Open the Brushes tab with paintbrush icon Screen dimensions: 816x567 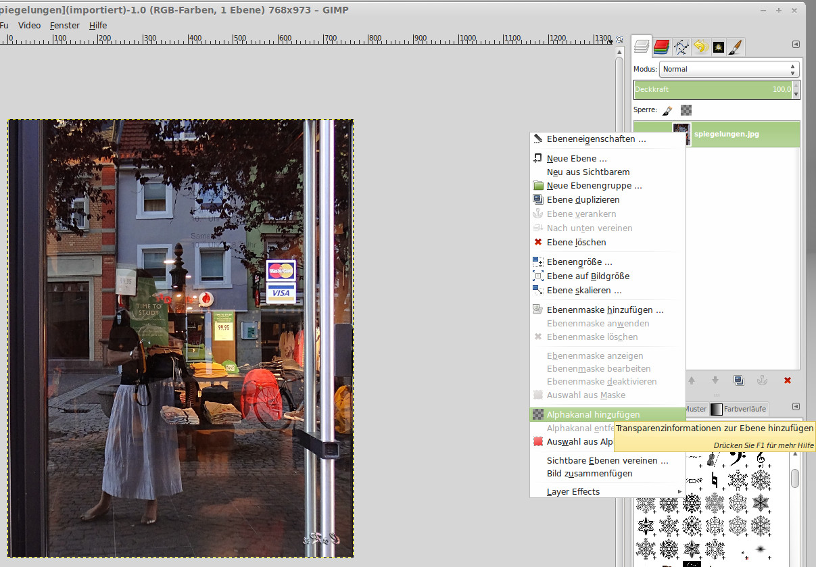[x=736, y=47]
